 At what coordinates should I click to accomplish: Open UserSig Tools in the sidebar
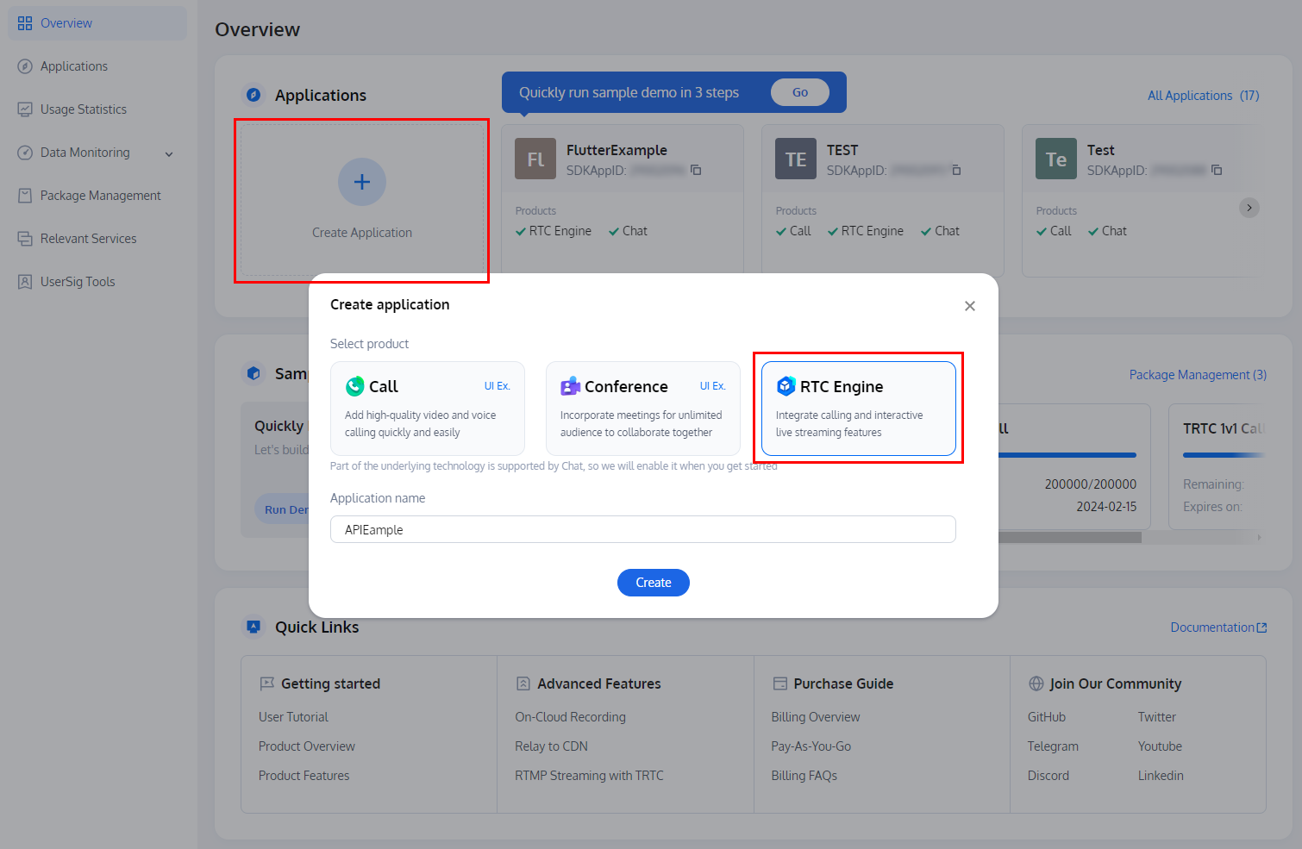point(78,281)
